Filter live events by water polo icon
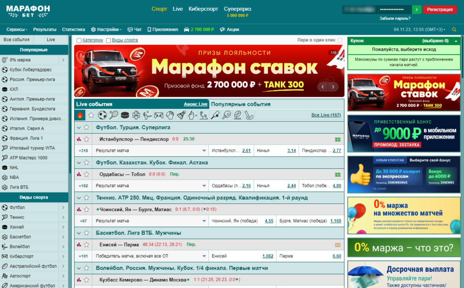The width and height of the screenshot is (464, 288). [x=203, y=115]
